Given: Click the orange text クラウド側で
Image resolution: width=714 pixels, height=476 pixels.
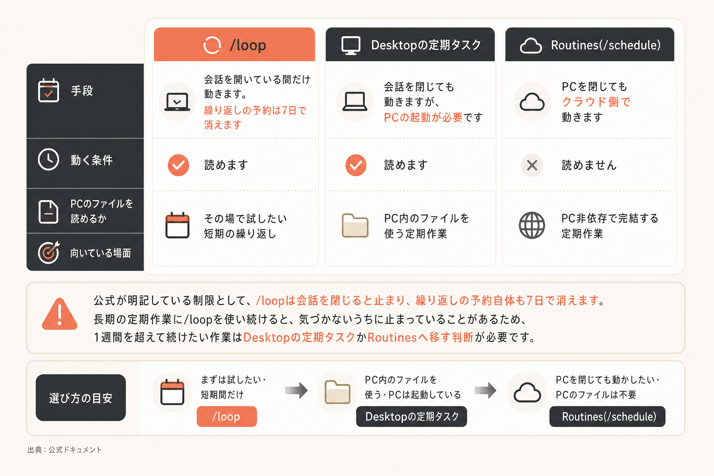Looking at the screenshot, I should coord(596,102).
